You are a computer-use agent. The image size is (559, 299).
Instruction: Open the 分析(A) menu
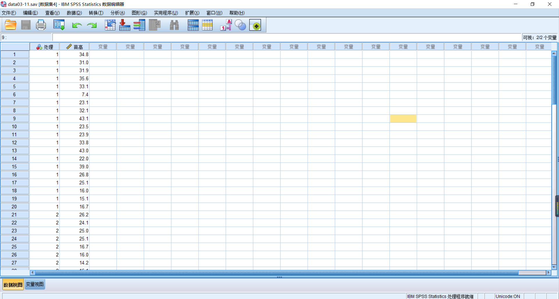tap(118, 13)
